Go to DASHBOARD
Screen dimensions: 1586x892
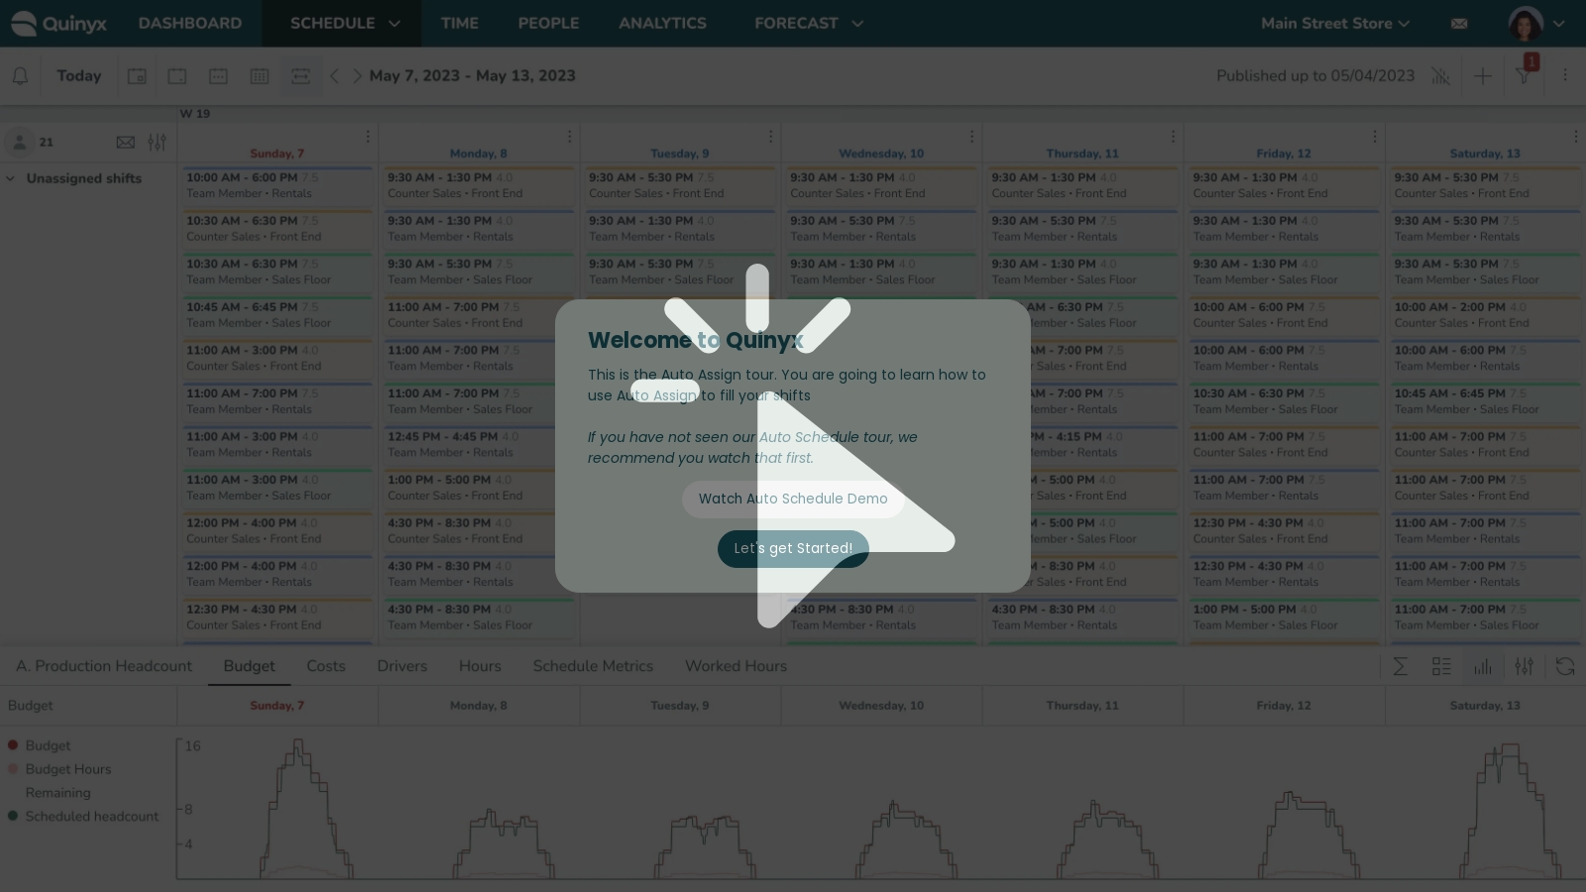190,24
